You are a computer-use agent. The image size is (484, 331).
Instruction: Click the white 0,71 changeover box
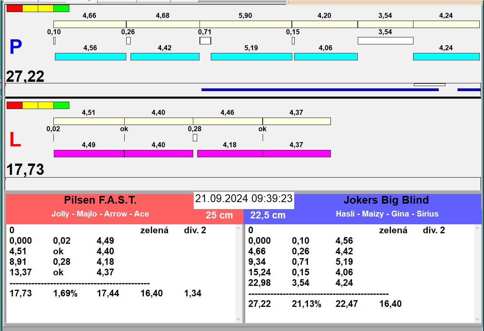(205, 40)
